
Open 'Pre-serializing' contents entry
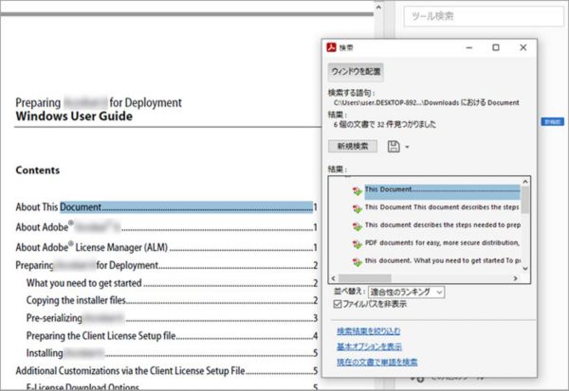click(172, 318)
